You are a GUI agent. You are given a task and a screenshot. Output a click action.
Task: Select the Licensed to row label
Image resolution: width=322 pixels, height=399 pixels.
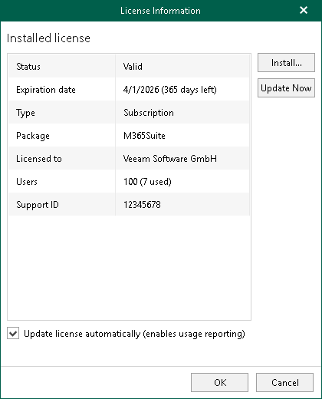[x=39, y=159]
